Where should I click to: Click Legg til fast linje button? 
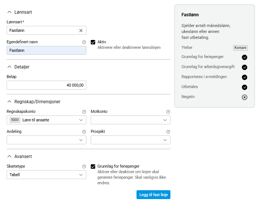tap(153, 195)
